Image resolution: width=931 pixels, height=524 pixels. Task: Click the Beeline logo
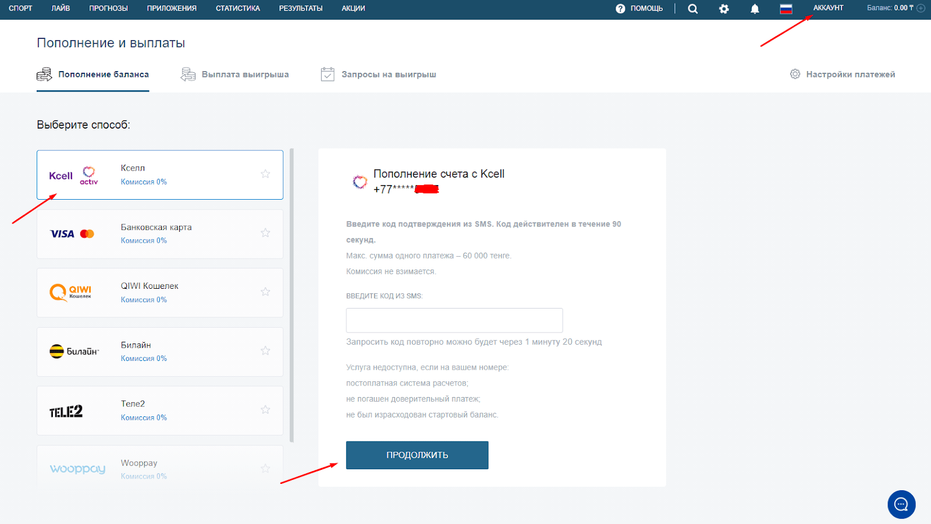click(x=74, y=351)
